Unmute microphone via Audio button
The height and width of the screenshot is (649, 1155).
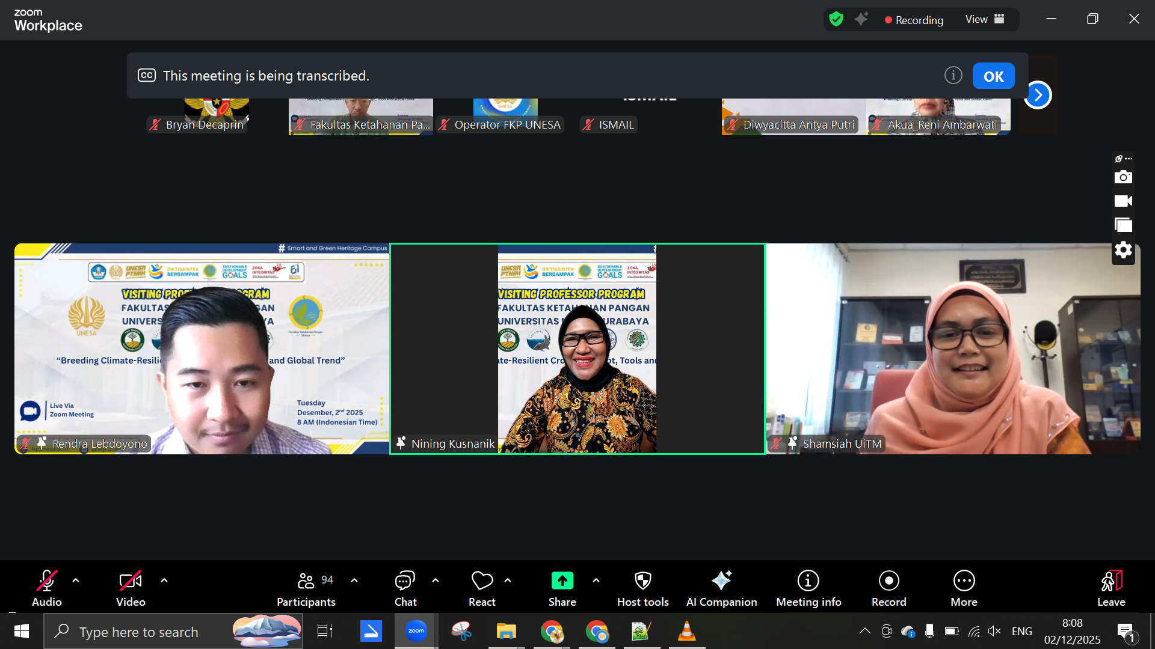pyautogui.click(x=46, y=581)
